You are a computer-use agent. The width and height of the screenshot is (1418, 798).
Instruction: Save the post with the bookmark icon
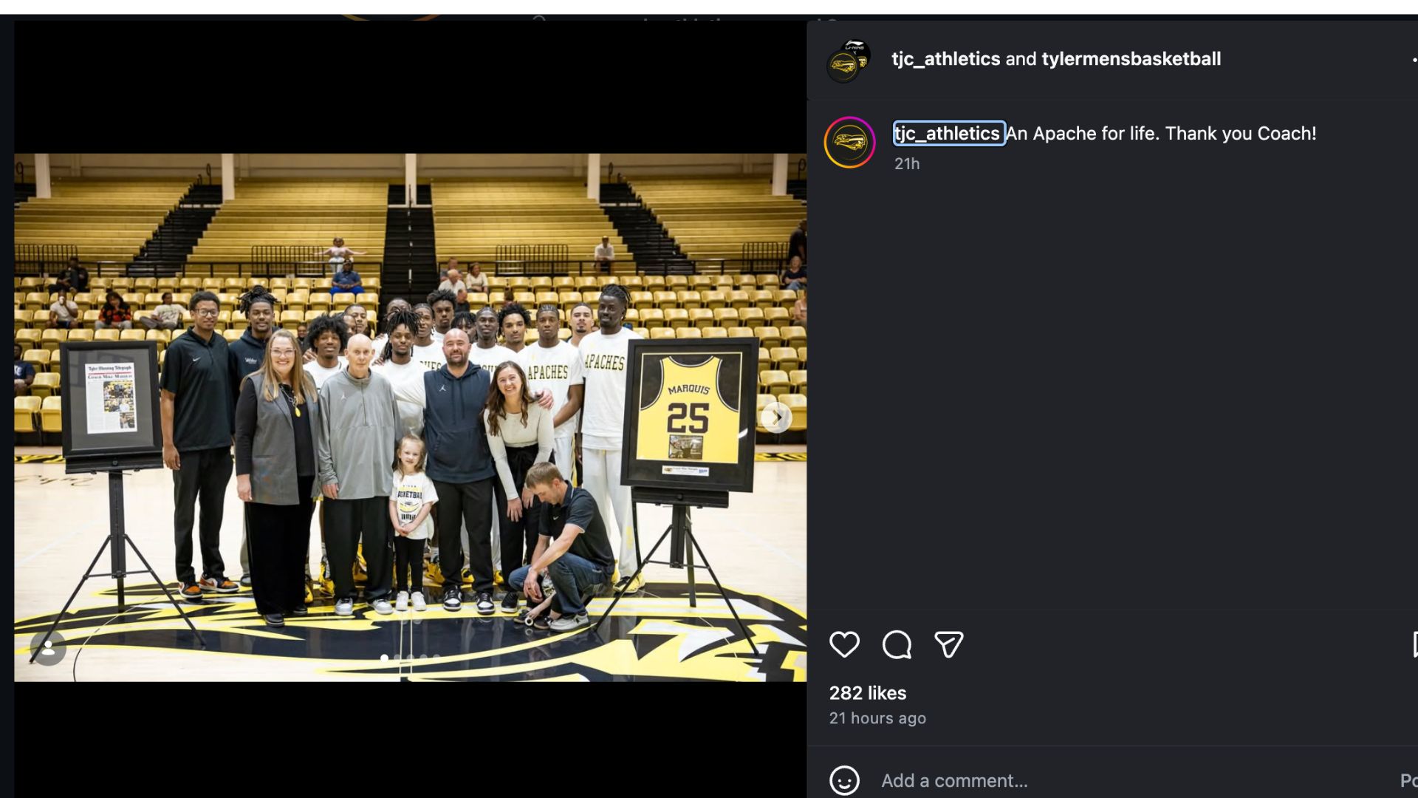tap(1414, 644)
